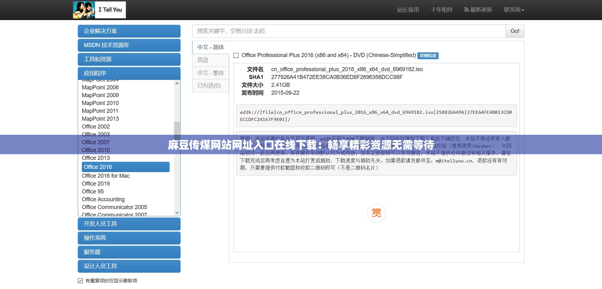Click the application list scroll-up arrow
602x289 pixels.
point(177,83)
